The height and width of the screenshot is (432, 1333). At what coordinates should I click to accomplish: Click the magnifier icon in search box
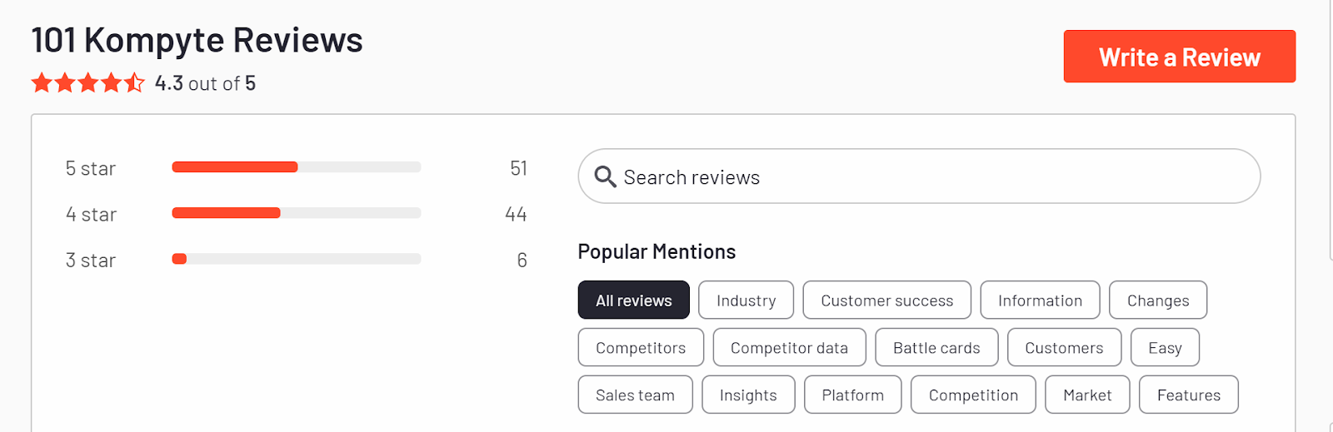605,176
